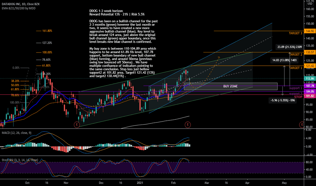Click the TARGET 3 label
The image size is (316, 186).
pyautogui.click(x=295, y=33)
